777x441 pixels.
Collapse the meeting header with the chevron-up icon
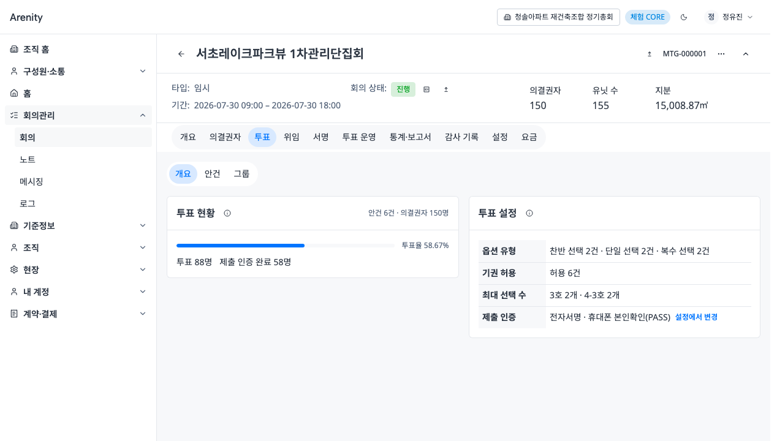(x=746, y=54)
